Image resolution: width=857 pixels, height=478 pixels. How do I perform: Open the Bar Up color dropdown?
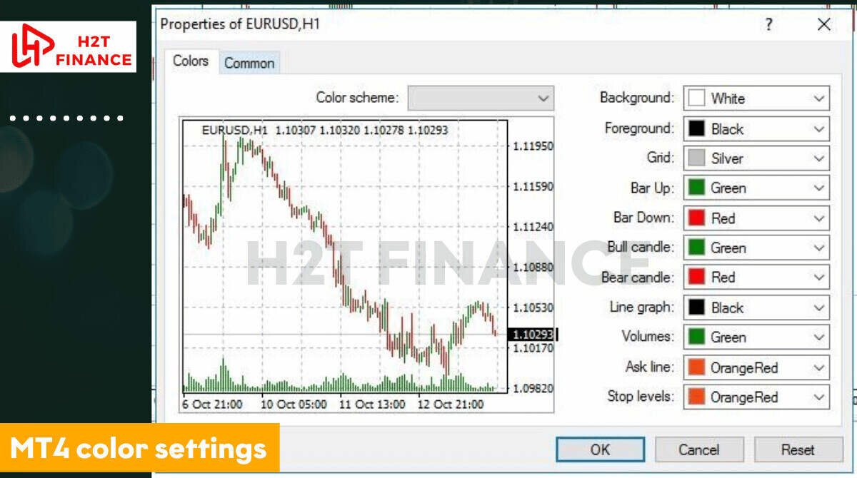pyautogui.click(x=756, y=188)
